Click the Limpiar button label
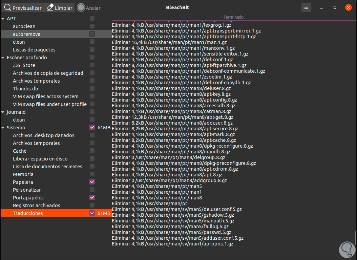 (x=64, y=8)
